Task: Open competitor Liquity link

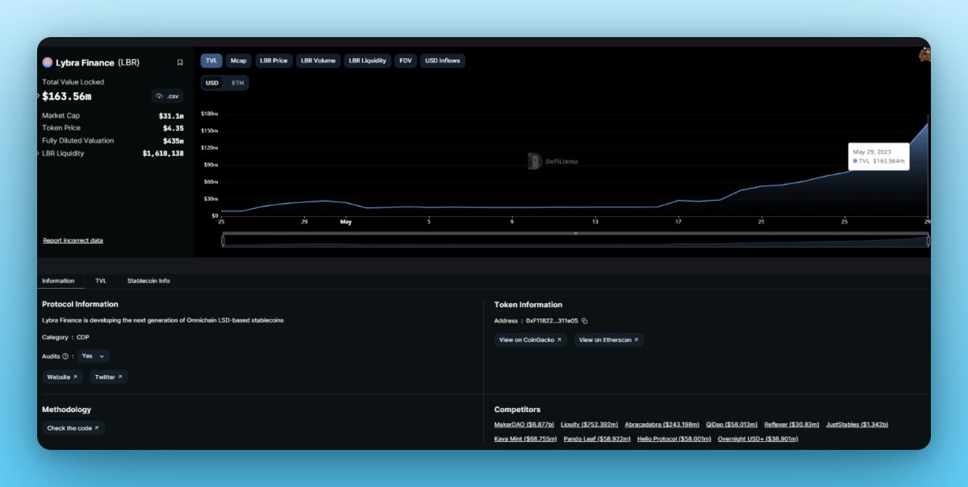Action: click(x=589, y=424)
